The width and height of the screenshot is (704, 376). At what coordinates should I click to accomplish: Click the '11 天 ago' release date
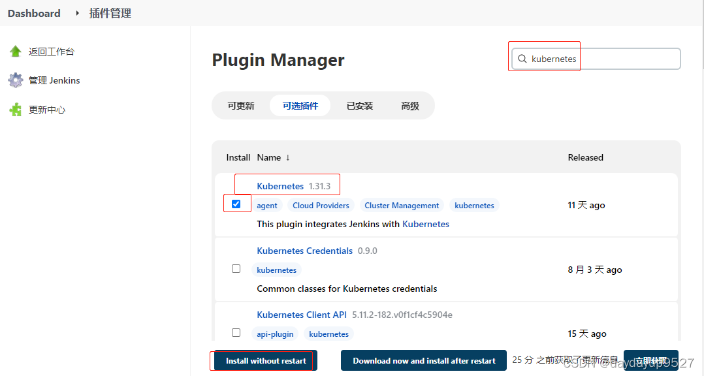point(586,205)
